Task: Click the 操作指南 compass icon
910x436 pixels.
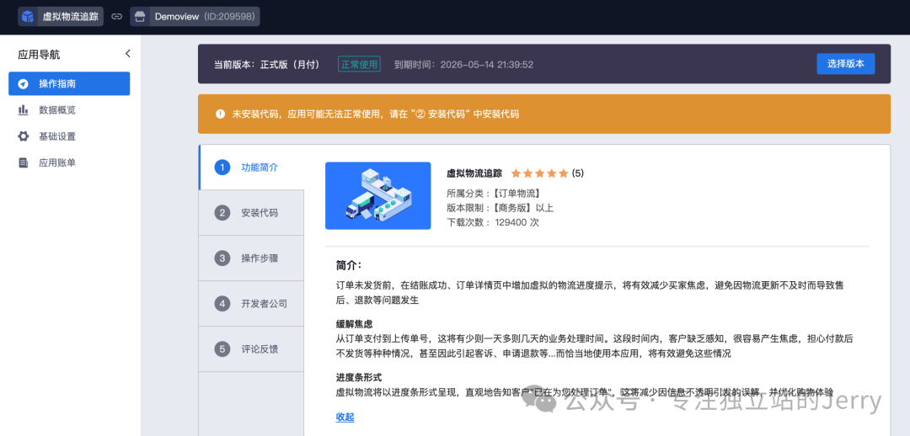Action: pos(24,84)
